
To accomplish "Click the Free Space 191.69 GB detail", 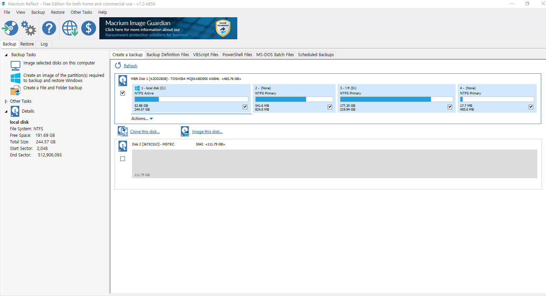I will (x=32, y=135).
